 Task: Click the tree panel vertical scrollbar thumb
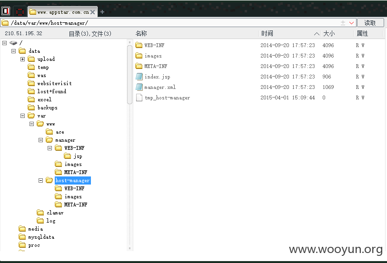[x=129, y=75]
